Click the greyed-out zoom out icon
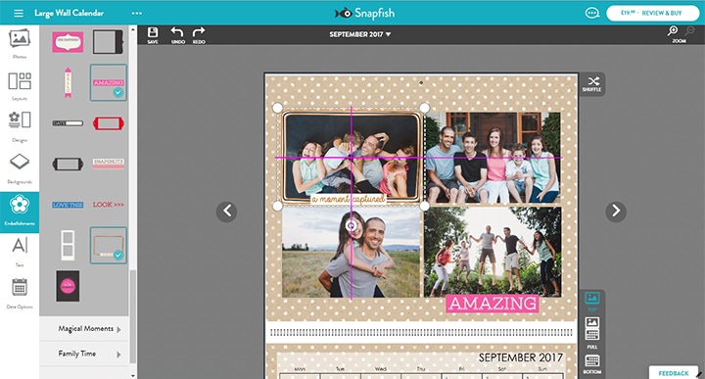 coord(689,30)
